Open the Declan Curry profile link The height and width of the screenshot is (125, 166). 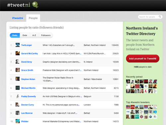(28, 105)
